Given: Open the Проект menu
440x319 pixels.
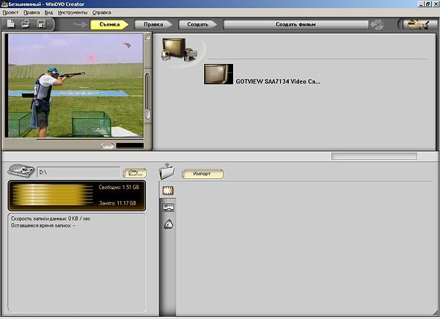Looking at the screenshot, I should click(11, 12).
